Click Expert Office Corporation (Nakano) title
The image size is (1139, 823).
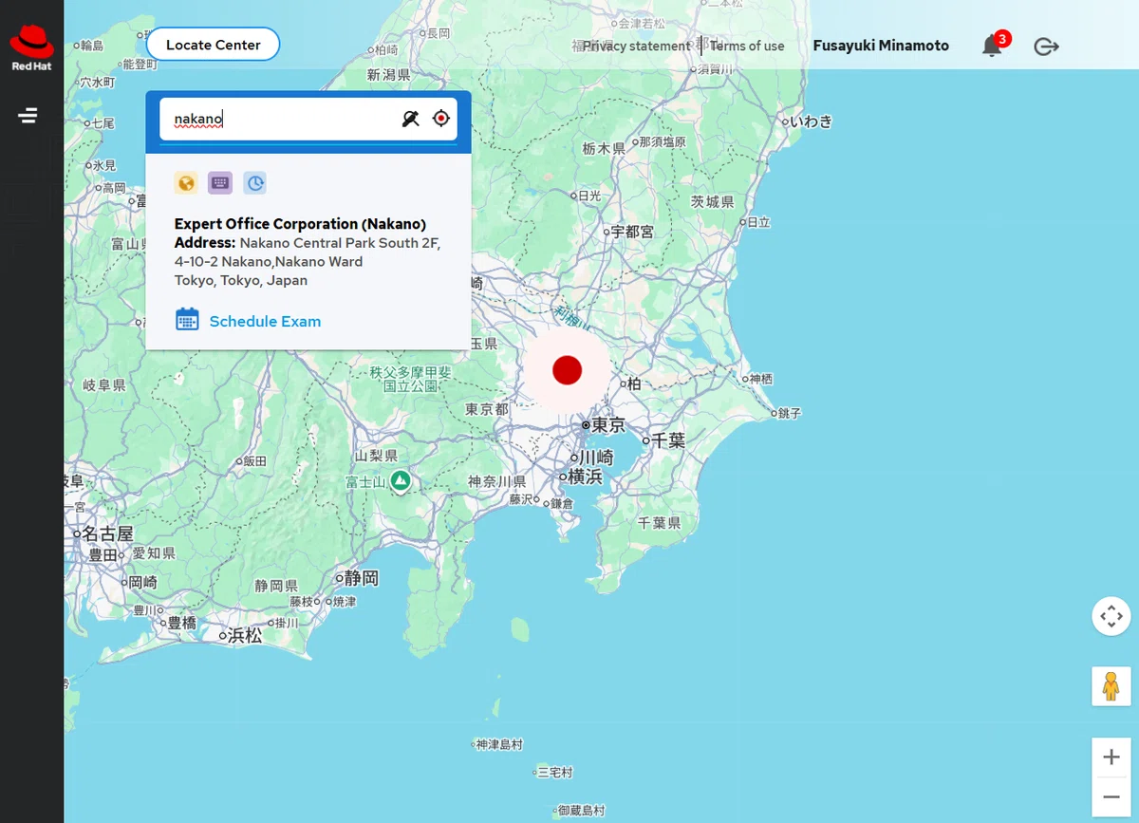click(300, 224)
